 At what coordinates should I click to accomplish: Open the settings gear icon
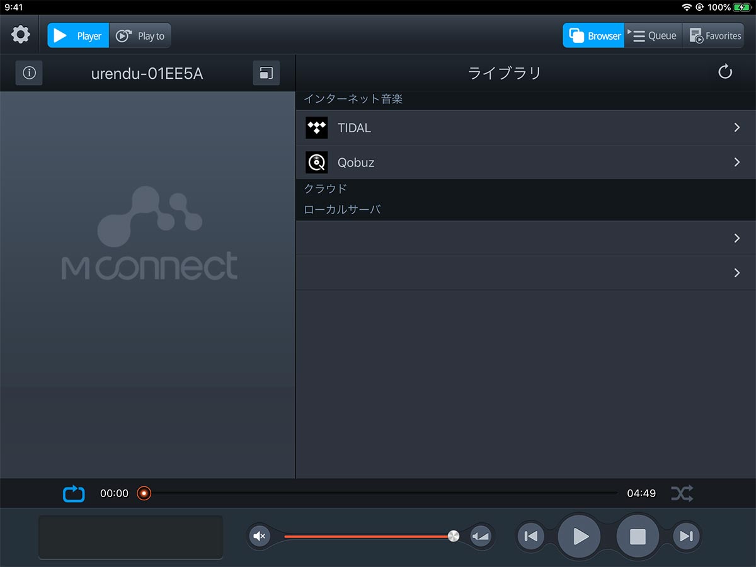(x=21, y=35)
